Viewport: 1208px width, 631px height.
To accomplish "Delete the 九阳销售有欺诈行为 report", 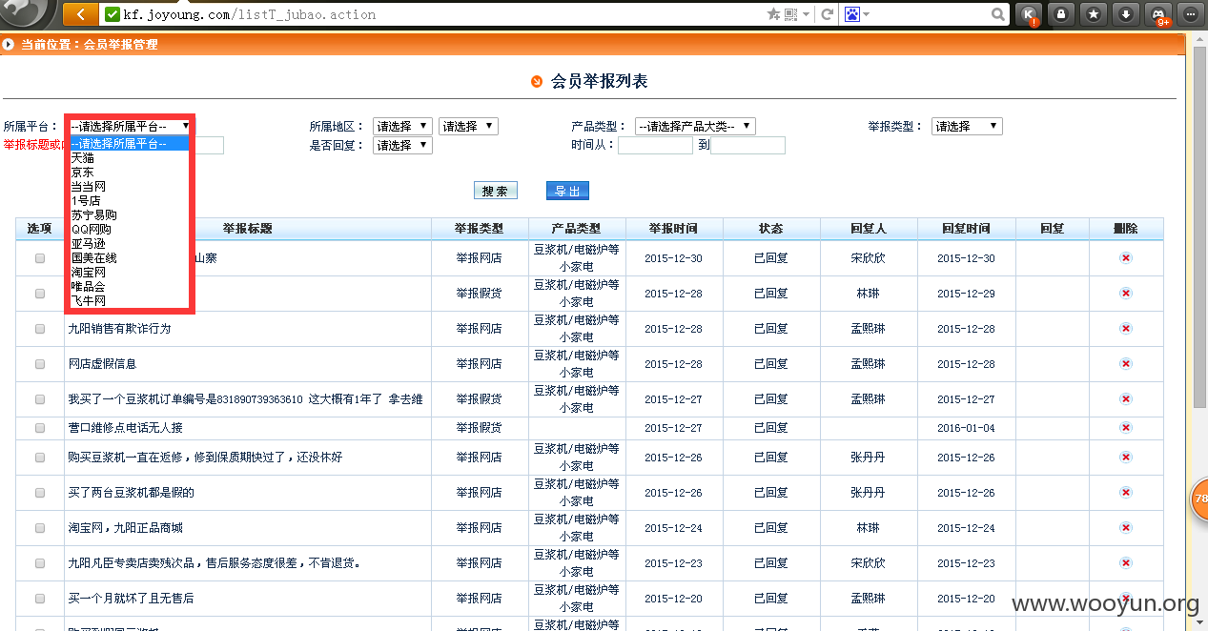I will 1125,329.
